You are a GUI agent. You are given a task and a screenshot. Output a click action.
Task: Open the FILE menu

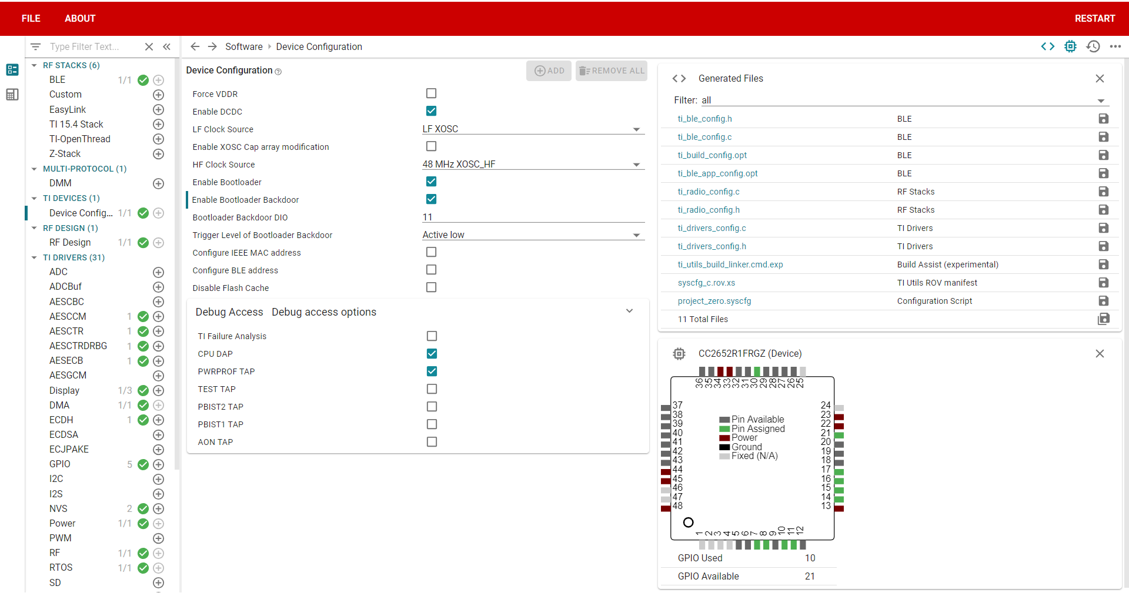30,18
